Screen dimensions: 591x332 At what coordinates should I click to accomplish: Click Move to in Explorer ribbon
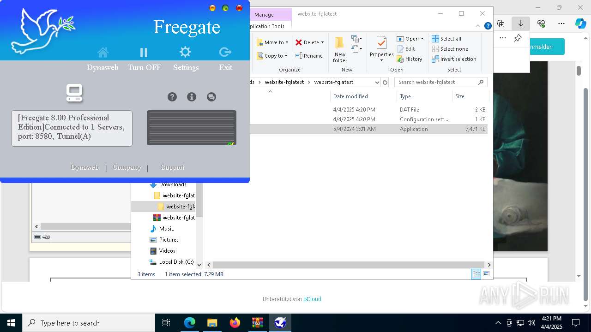tap(272, 42)
